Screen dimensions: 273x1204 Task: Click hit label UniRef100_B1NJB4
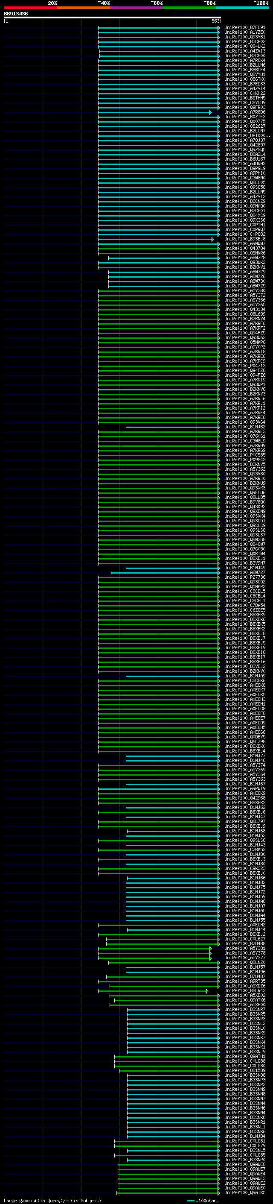pos(245,1136)
